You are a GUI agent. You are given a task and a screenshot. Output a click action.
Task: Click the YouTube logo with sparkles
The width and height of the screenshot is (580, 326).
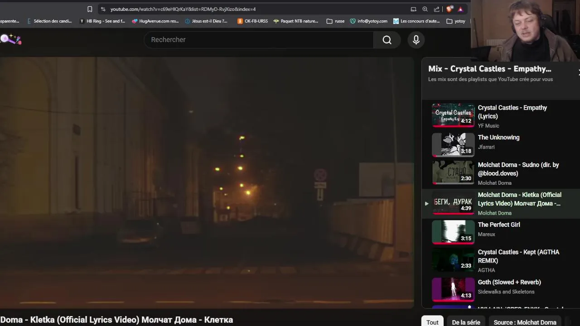(x=10, y=39)
